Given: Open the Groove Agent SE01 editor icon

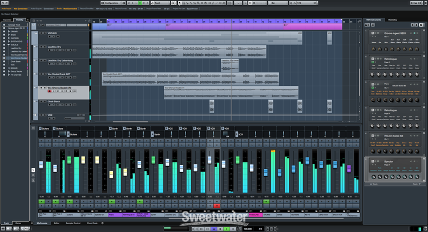Looking at the screenshot, I should pyautogui.click(x=373, y=33).
